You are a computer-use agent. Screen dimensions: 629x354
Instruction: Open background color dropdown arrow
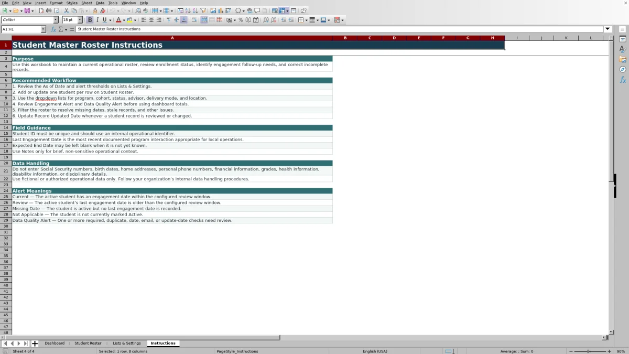(135, 20)
